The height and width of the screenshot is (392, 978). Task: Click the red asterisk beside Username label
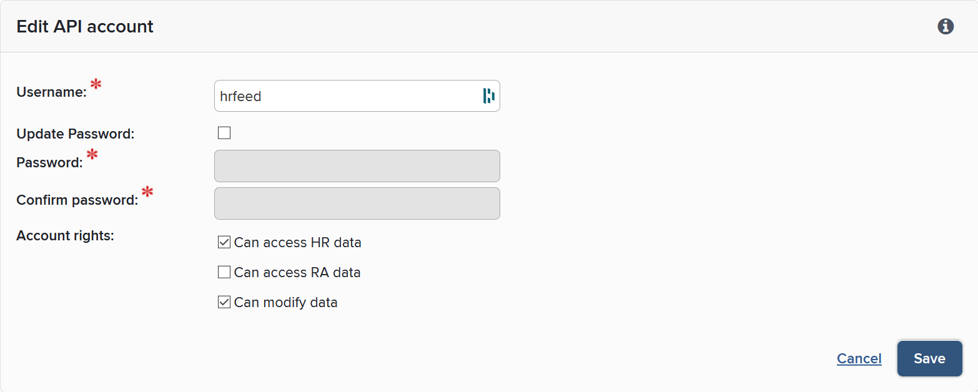click(96, 84)
